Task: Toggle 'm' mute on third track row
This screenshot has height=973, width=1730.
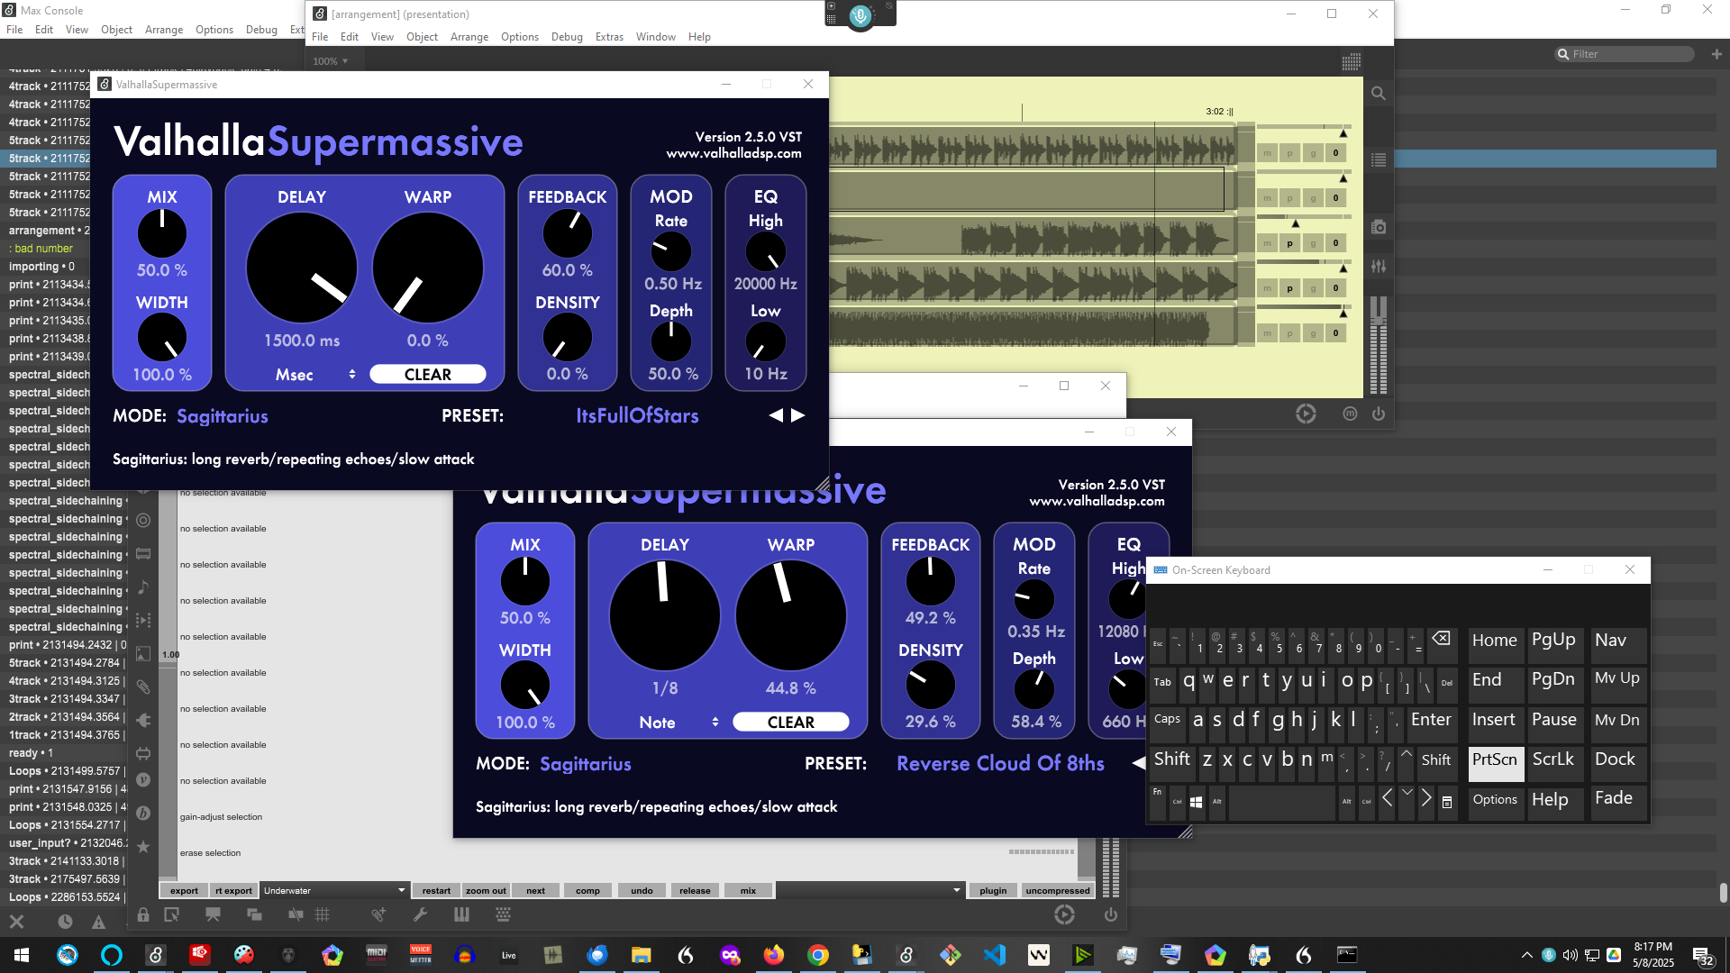Action: click(x=1267, y=243)
